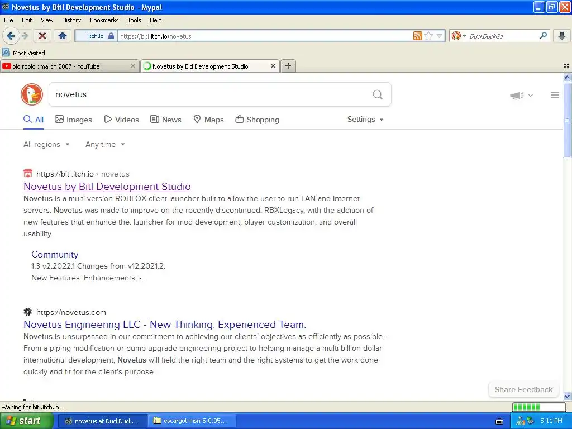Close the Novetus by Bitl Development Studio tab
Viewport: 572px width, 429px height.
(273, 66)
